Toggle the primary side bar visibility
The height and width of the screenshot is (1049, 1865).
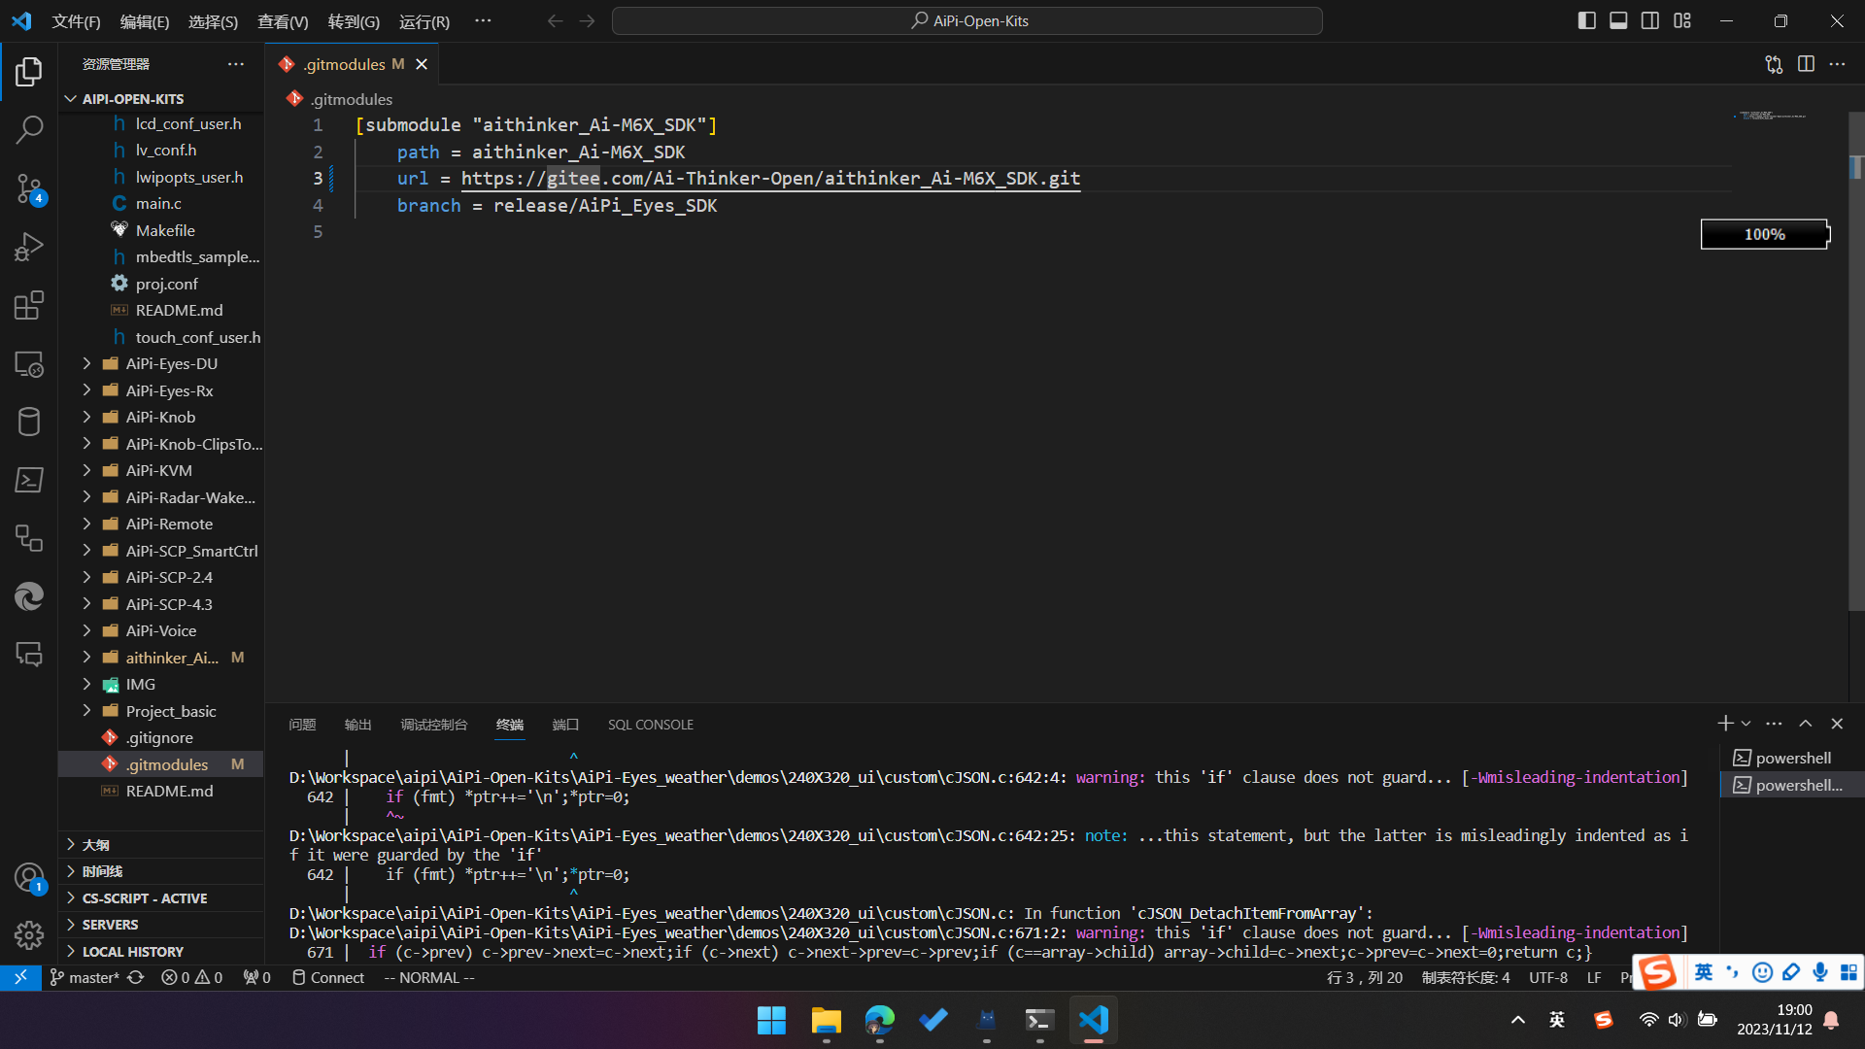(x=1587, y=20)
